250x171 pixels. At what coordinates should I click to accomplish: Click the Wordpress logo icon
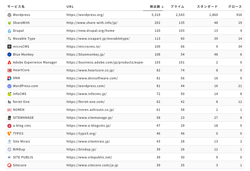pos(10,15)
